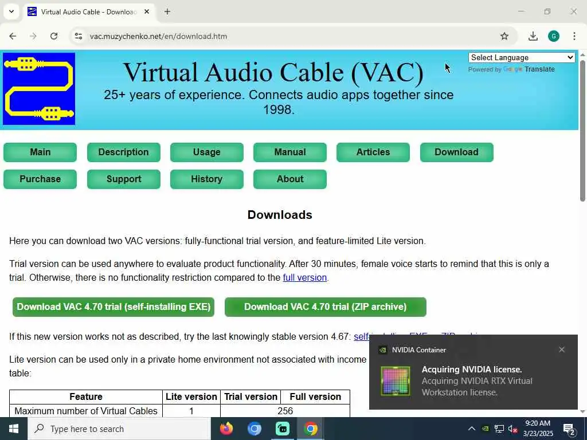Click the 'Lite version' column header
The width and height of the screenshot is (587, 440).
tap(191, 396)
